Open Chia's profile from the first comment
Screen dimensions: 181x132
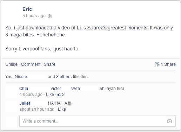[24, 89]
